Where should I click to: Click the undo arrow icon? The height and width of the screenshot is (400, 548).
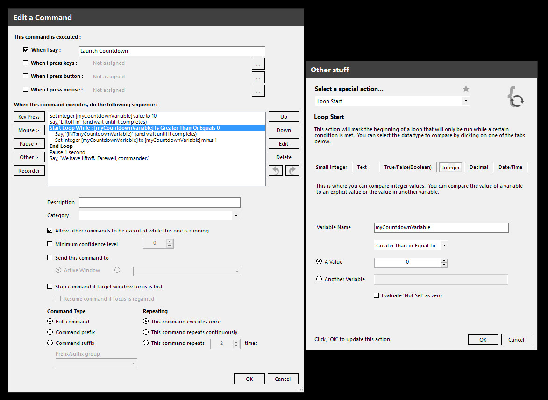[276, 171]
